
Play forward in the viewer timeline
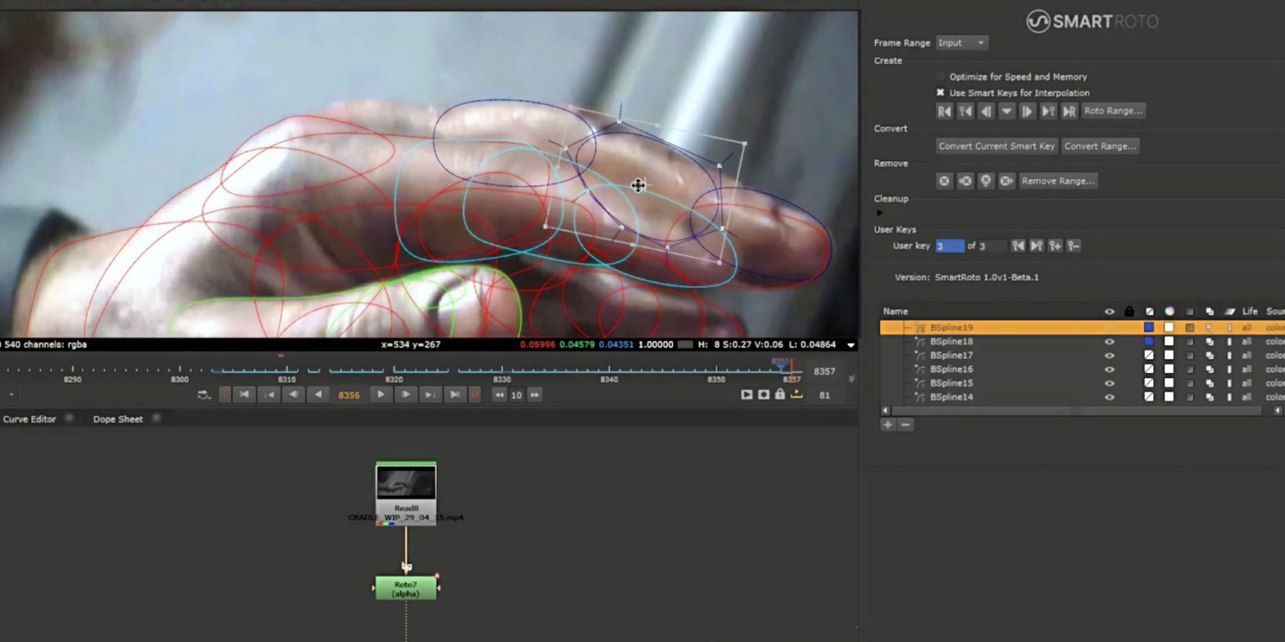click(x=381, y=394)
